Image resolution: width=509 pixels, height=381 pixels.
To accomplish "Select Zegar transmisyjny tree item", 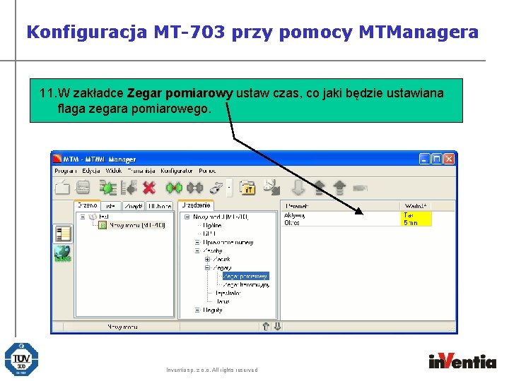I will tap(247, 285).
